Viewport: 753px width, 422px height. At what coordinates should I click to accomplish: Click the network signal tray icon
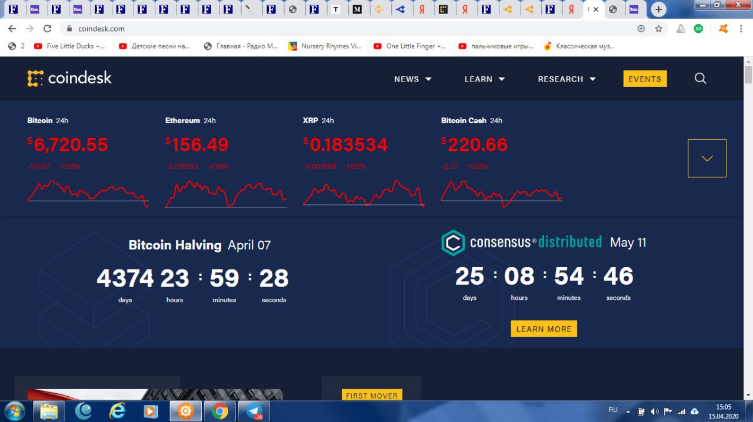pos(681,411)
